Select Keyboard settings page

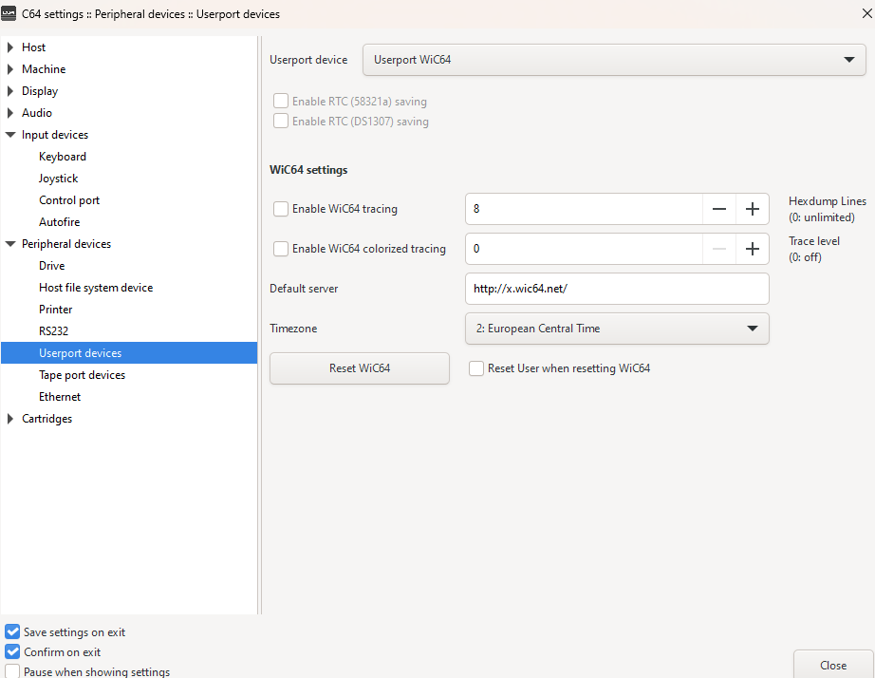point(63,157)
